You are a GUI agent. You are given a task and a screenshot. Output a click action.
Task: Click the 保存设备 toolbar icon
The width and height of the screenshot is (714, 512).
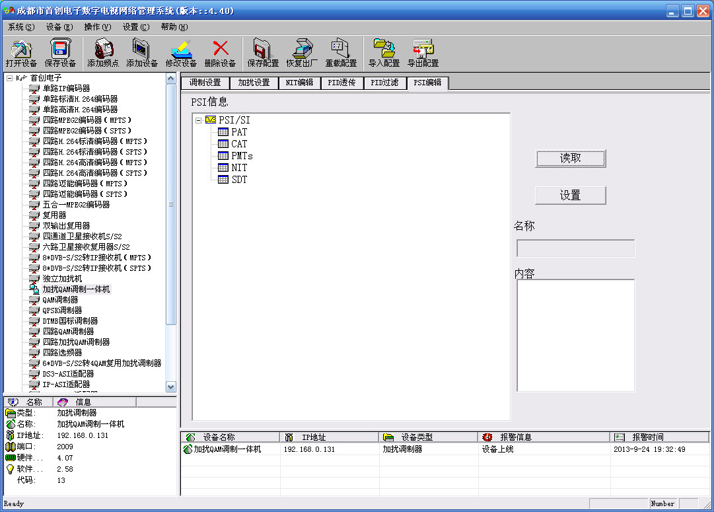point(59,49)
